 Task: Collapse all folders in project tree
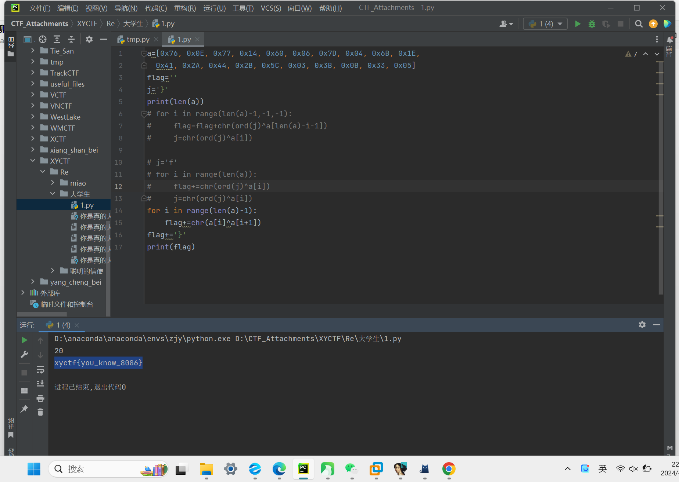click(x=71, y=39)
